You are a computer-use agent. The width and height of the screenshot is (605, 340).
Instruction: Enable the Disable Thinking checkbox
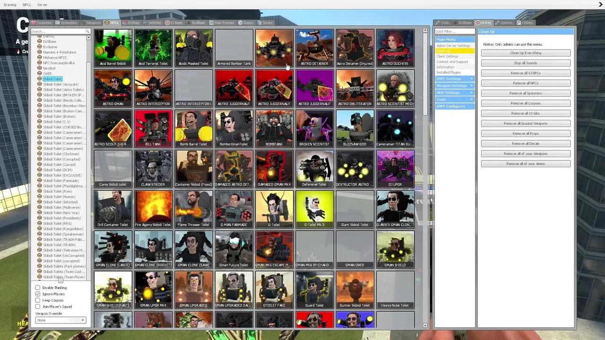tap(38, 288)
